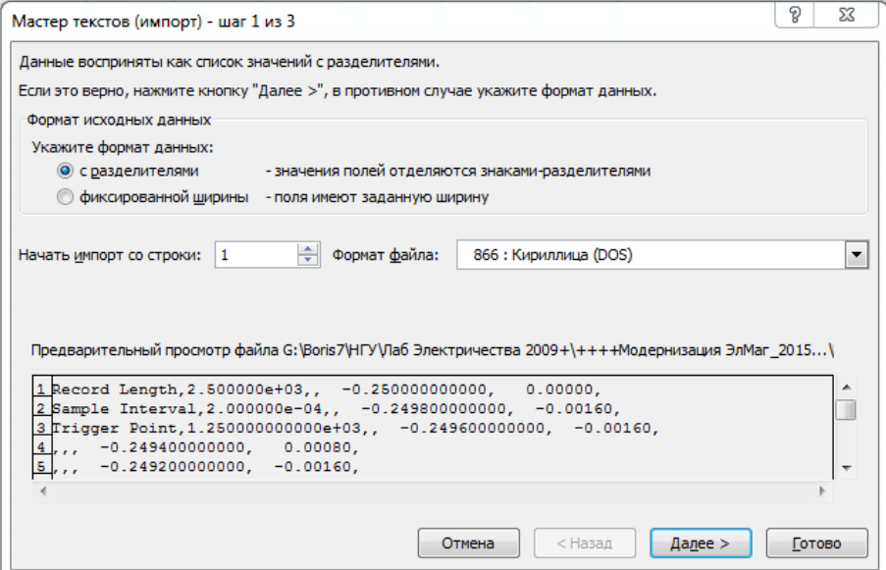Click the start import row number field
Screen dimensions: 886x570
(255, 255)
